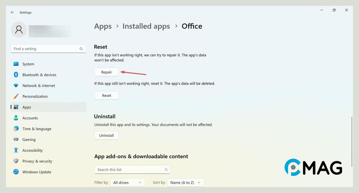Screen dimensions: 359x193
Task: Click the back arrow in title bar
Action: [x=12, y=13]
